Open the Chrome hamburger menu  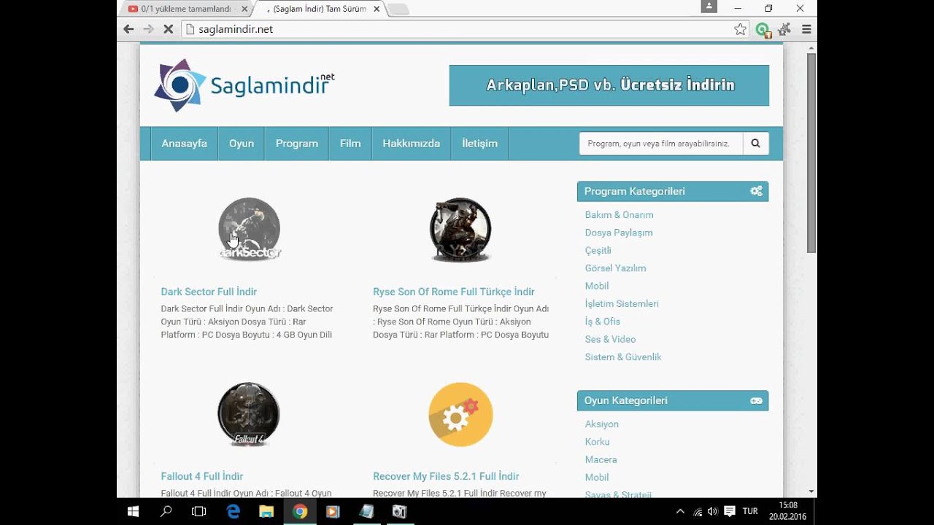click(806, 29)
